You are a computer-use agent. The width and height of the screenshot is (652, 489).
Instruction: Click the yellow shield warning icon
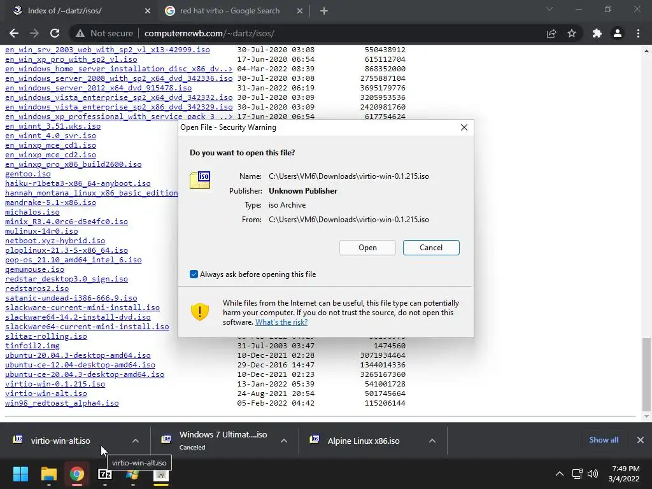pyautogui.click(x=199, y=312)
